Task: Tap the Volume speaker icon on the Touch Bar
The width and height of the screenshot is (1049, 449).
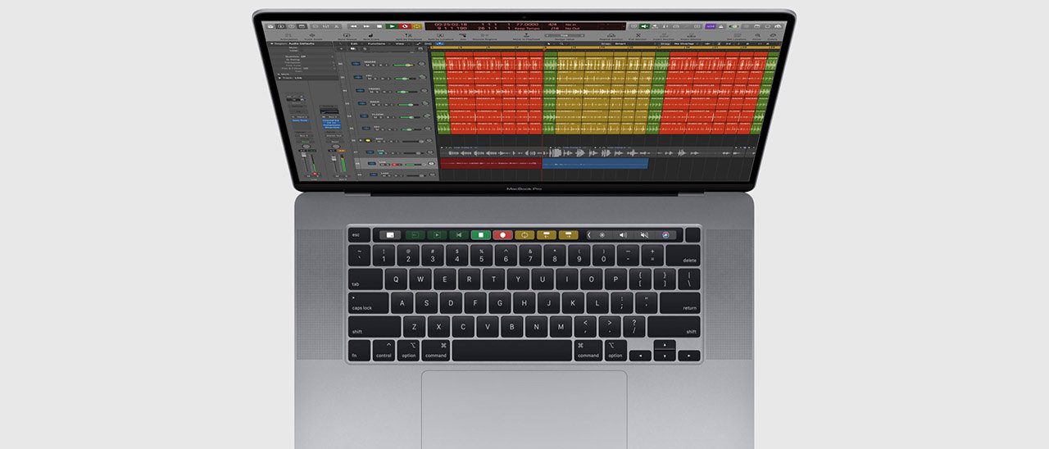Action: tap(623, 234)
